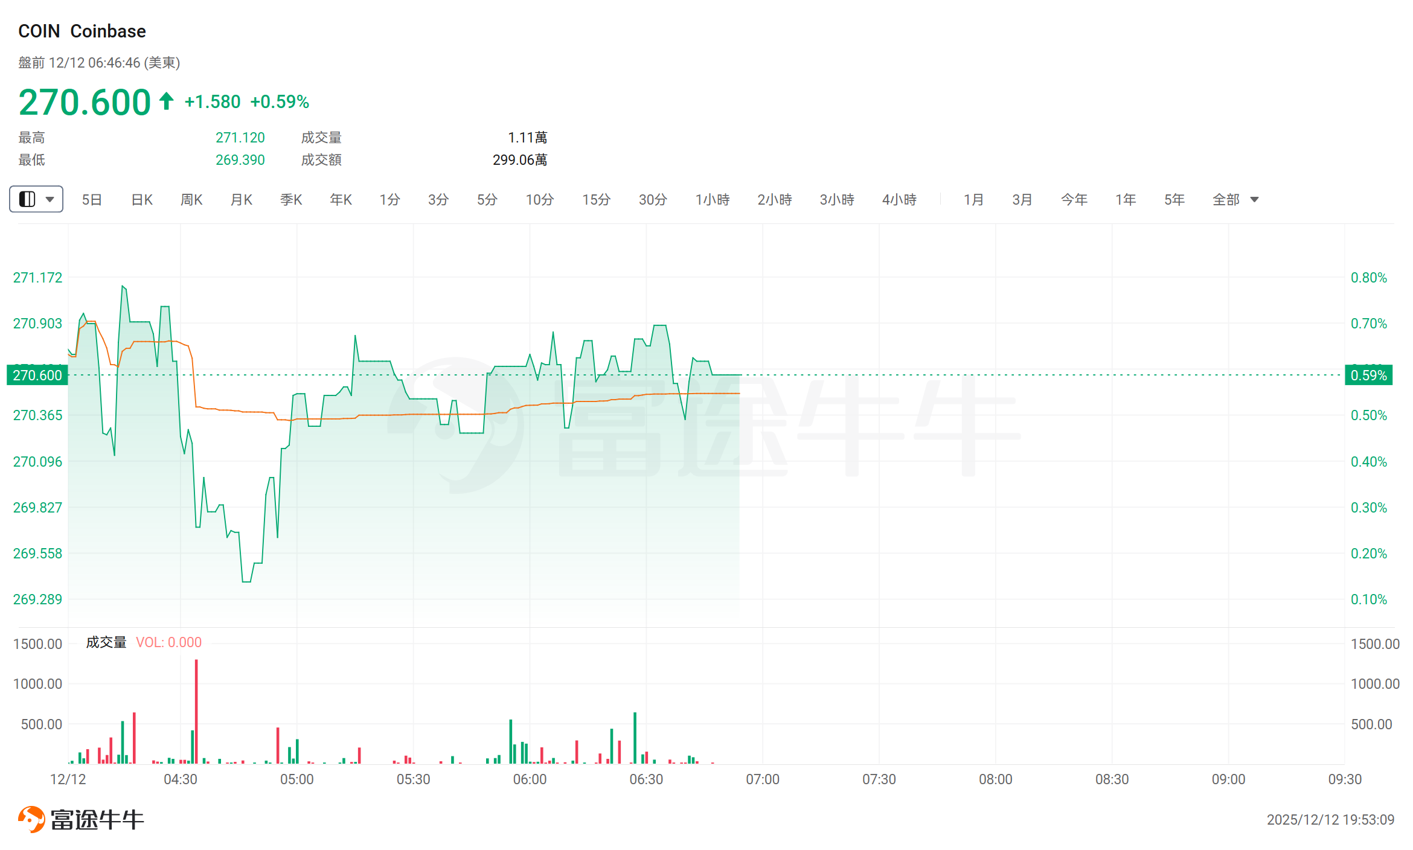1413x850 pixels.
Task: Select the 日K candlestick tab
Action: [142, 200]
